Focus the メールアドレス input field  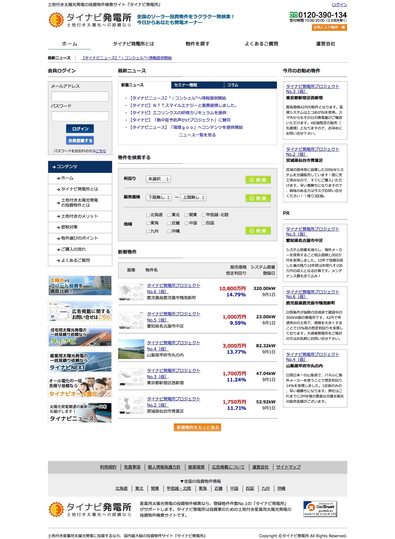pyautogui.click(x=80, y=96)
